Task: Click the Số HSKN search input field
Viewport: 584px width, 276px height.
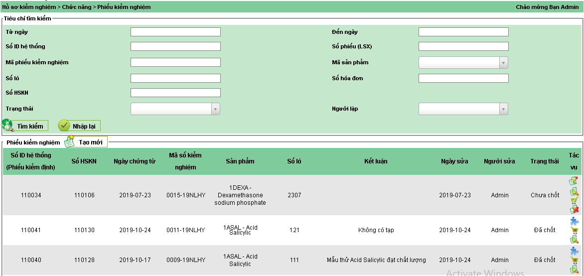Action: 175,93
